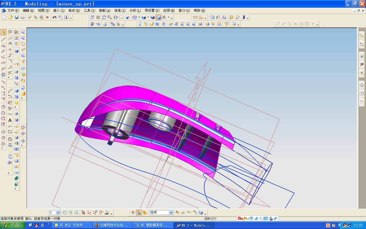Switch to wireframe display cube icon
The width and height of the screenshot is (366, 229).
coord(135,17)
